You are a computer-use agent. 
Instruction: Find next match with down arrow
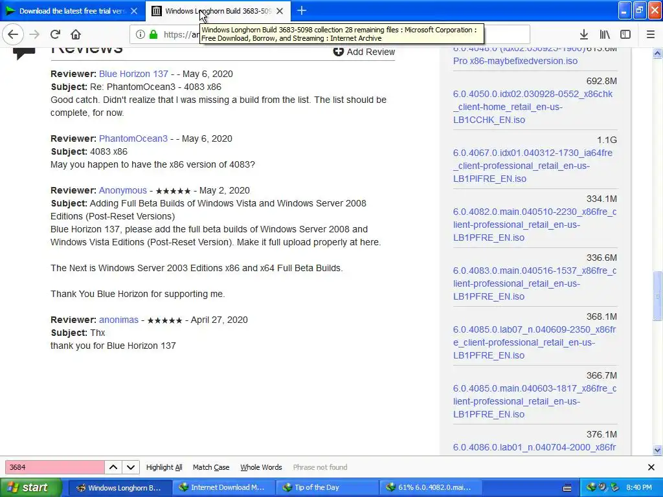(131, 467)
